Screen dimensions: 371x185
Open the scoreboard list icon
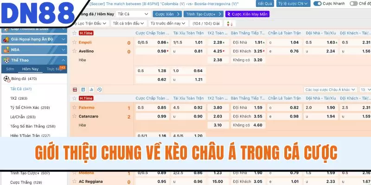(83, 90)
